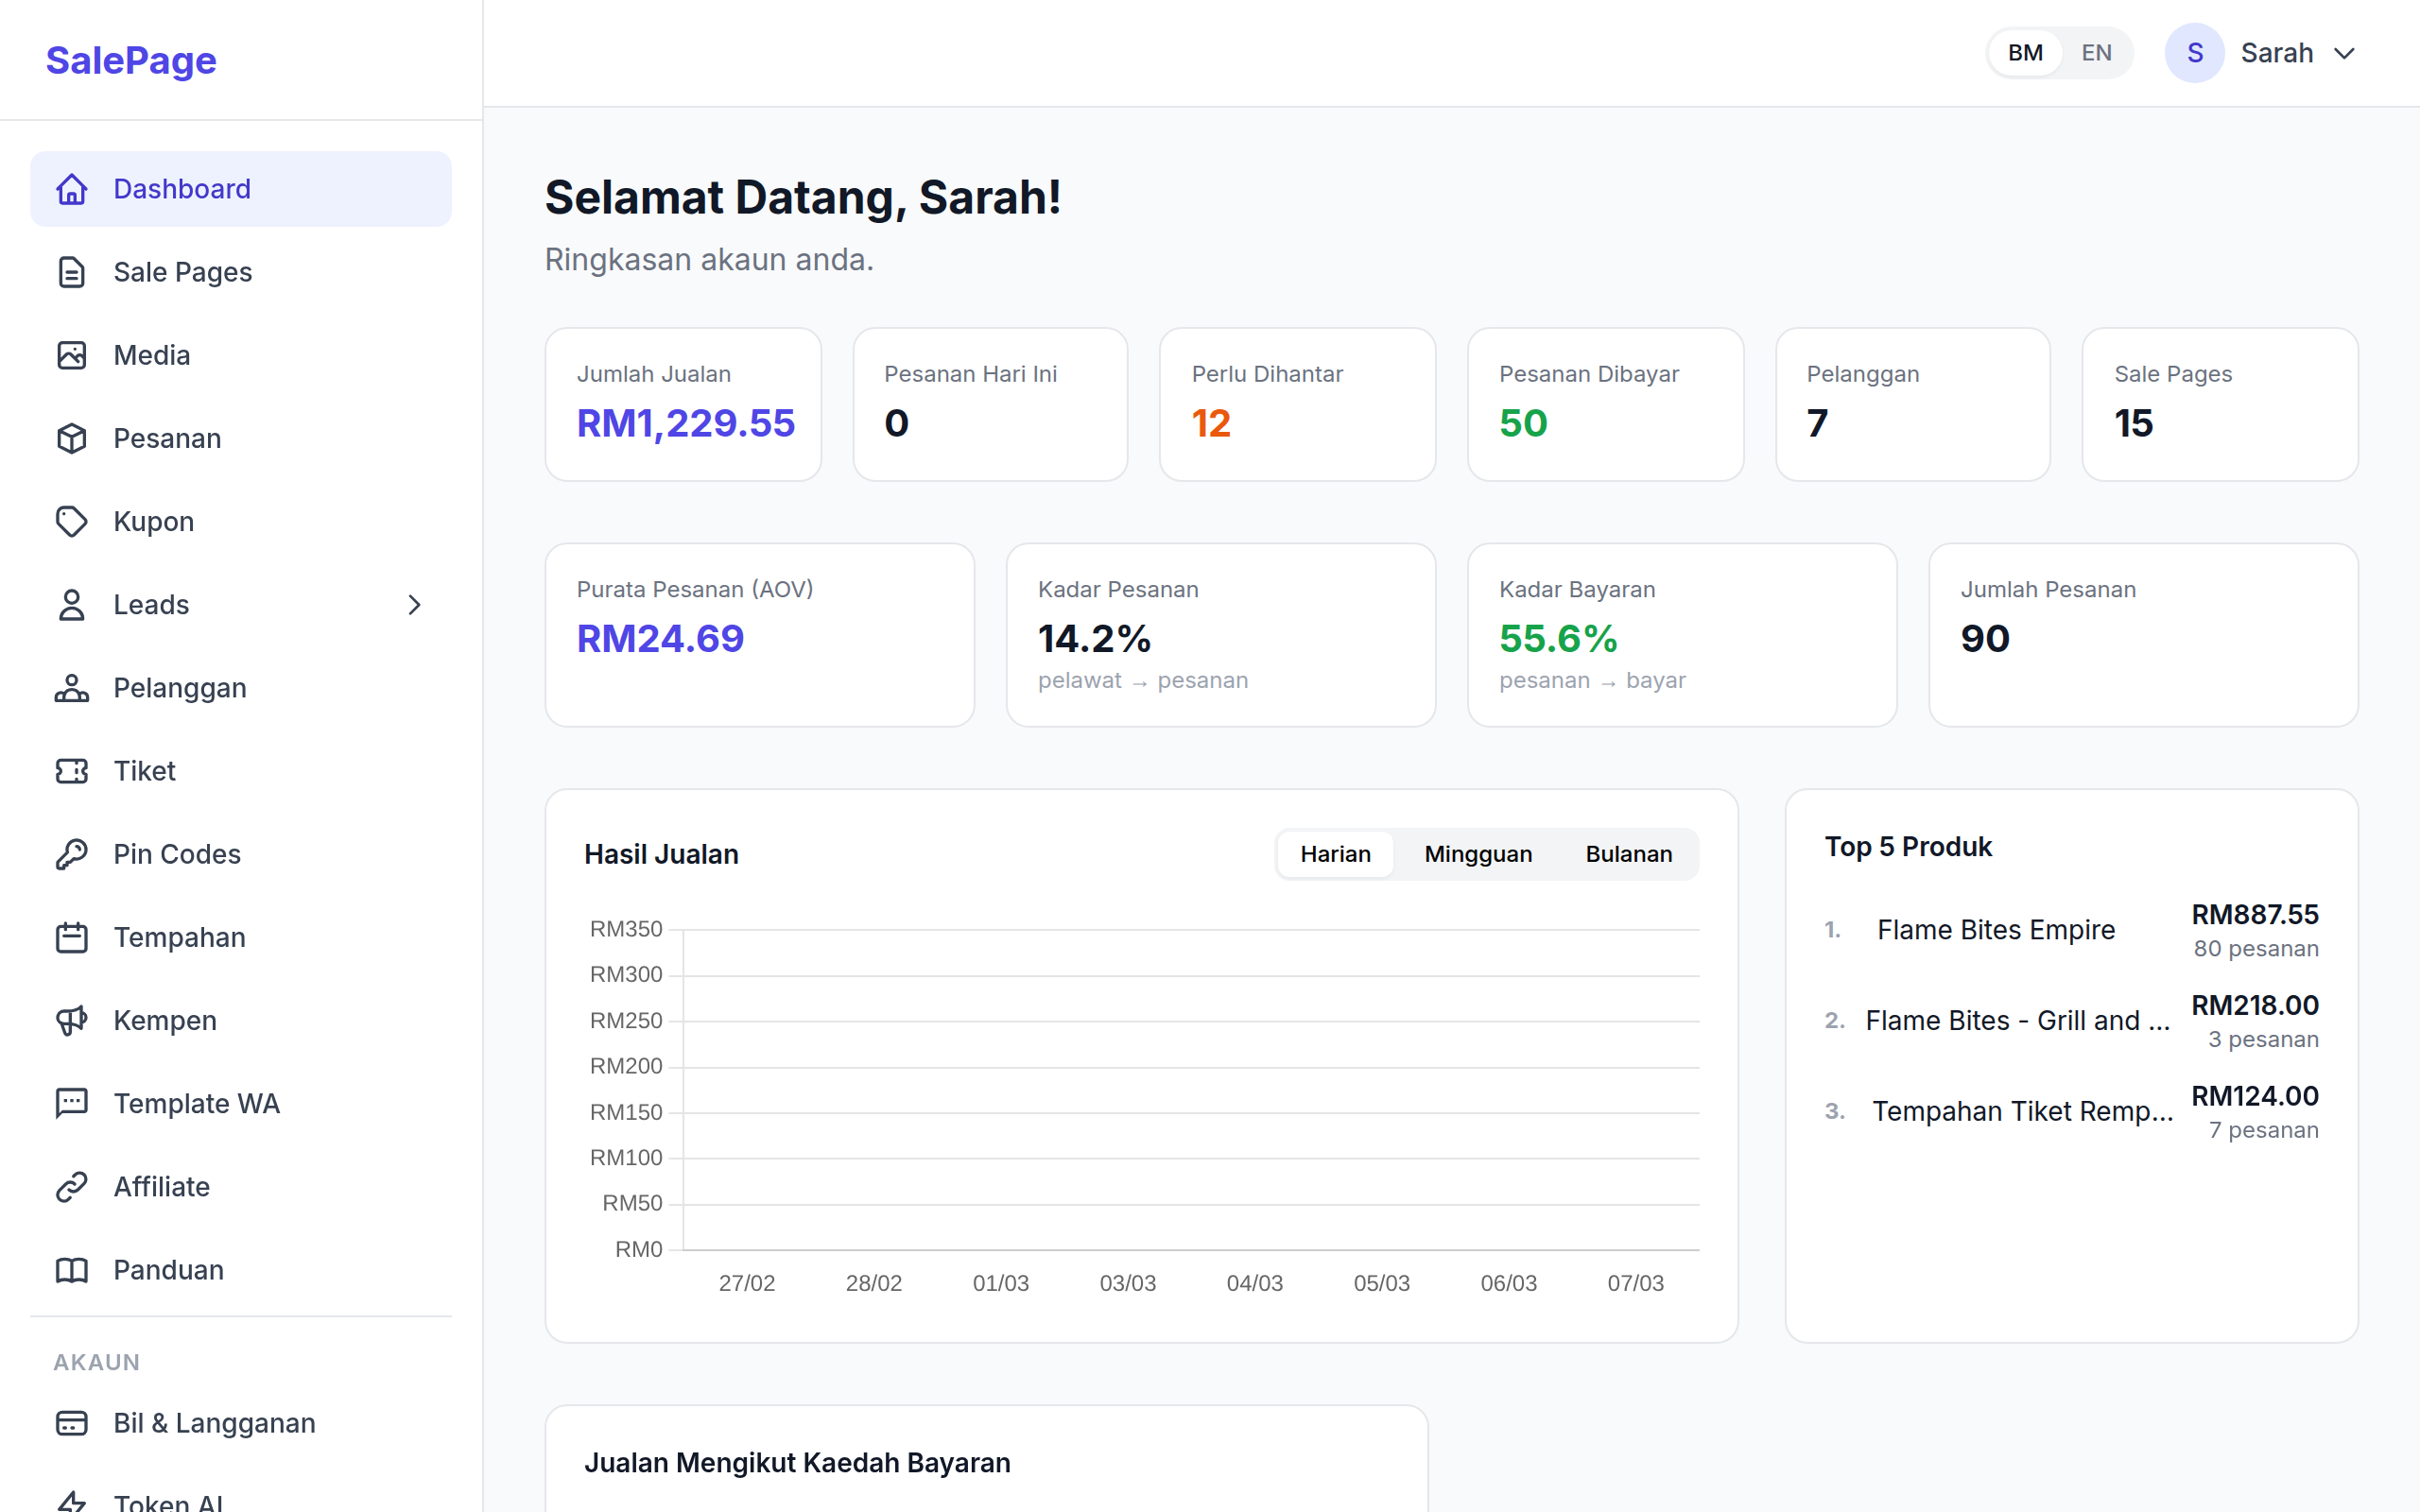This screenshot has height=1512, width=2420.
Task: Click the Kupon tag icon
Action: (x=71, y=521)
